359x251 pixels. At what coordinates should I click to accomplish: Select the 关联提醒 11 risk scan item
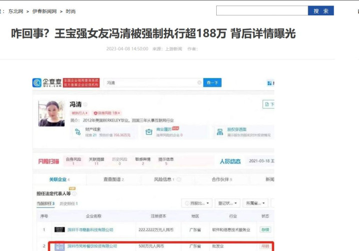[96, 161]
